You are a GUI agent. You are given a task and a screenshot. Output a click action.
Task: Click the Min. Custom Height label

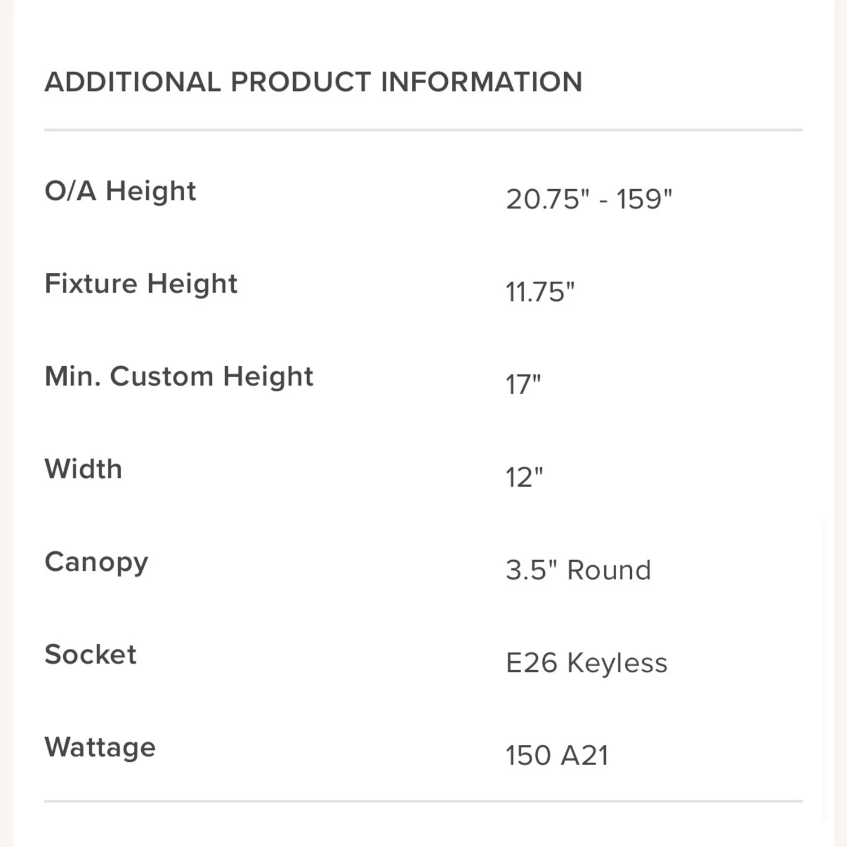coord(178,377)
